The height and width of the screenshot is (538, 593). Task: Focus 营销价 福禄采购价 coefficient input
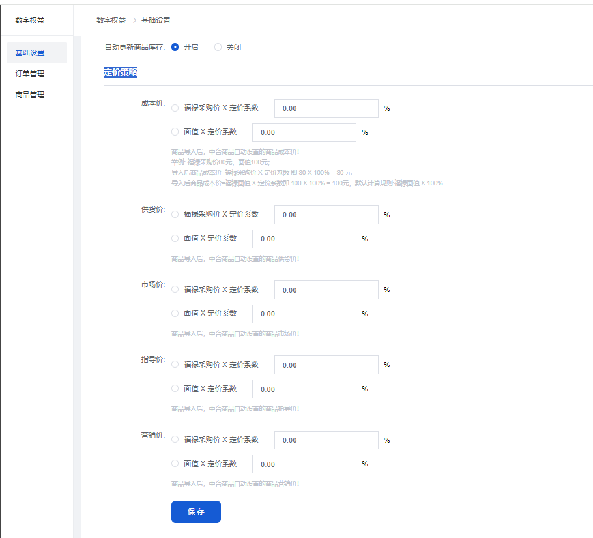tap(326, 440)
